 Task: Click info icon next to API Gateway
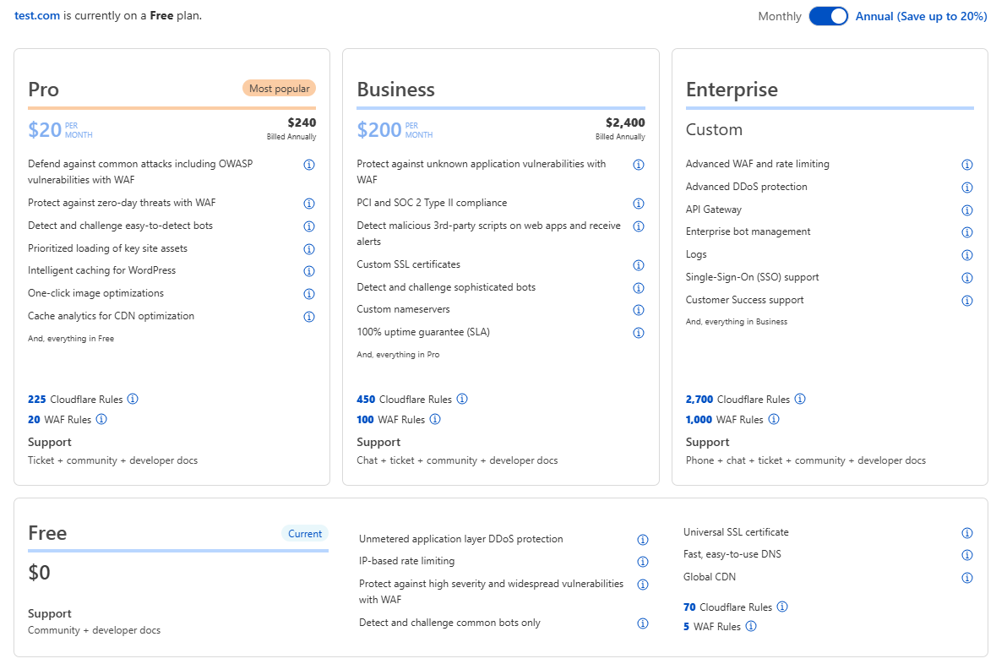(x=966, y=210)
